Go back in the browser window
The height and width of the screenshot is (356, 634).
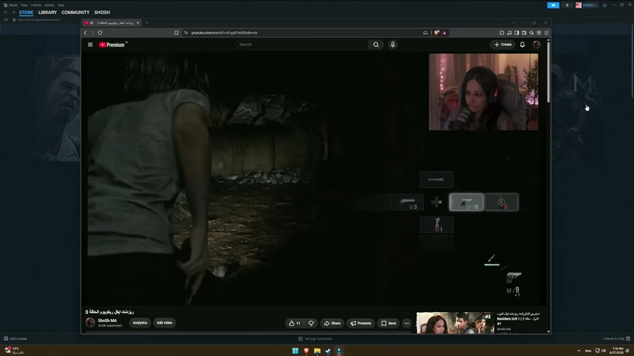[85, 33]
